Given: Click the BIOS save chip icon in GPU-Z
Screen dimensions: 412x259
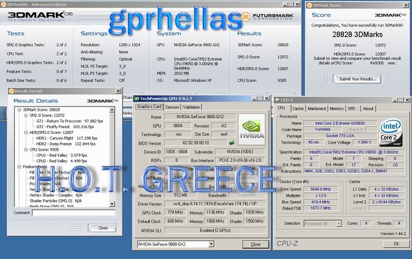Looking at the screenshot, I should 232,143.
